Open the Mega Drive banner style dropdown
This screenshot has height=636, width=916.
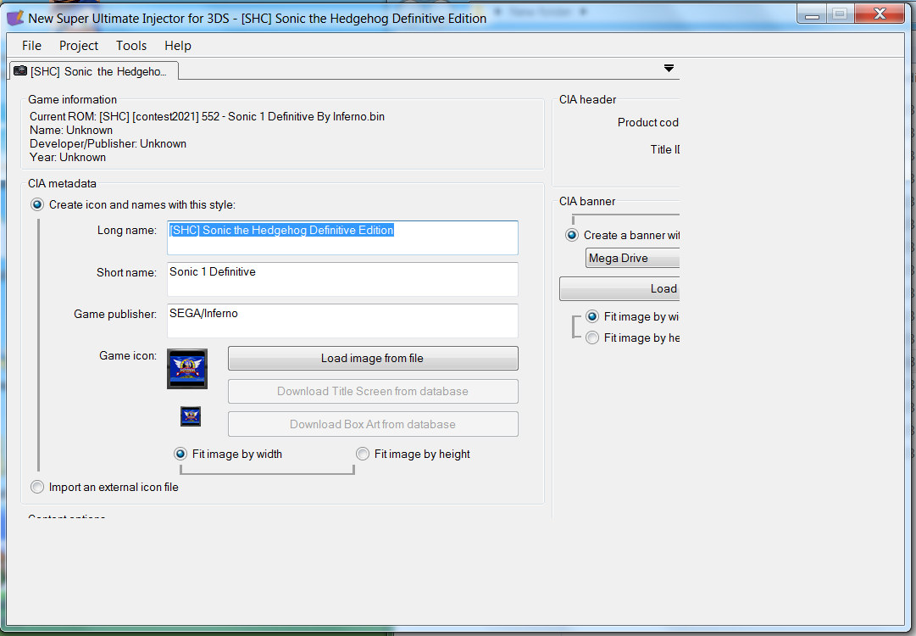coord(633,258)
